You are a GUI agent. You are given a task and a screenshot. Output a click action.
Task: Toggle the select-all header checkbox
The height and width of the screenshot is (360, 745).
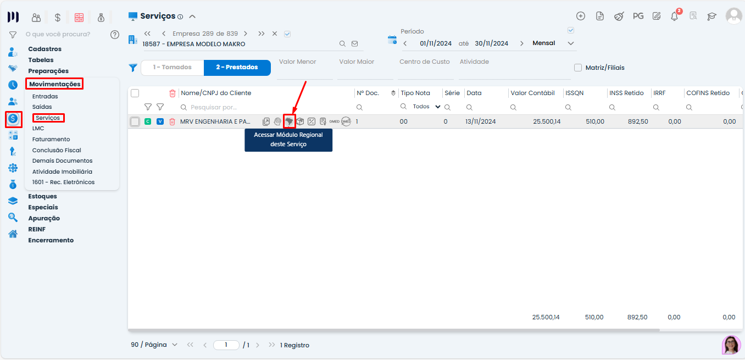coord(135,93)
